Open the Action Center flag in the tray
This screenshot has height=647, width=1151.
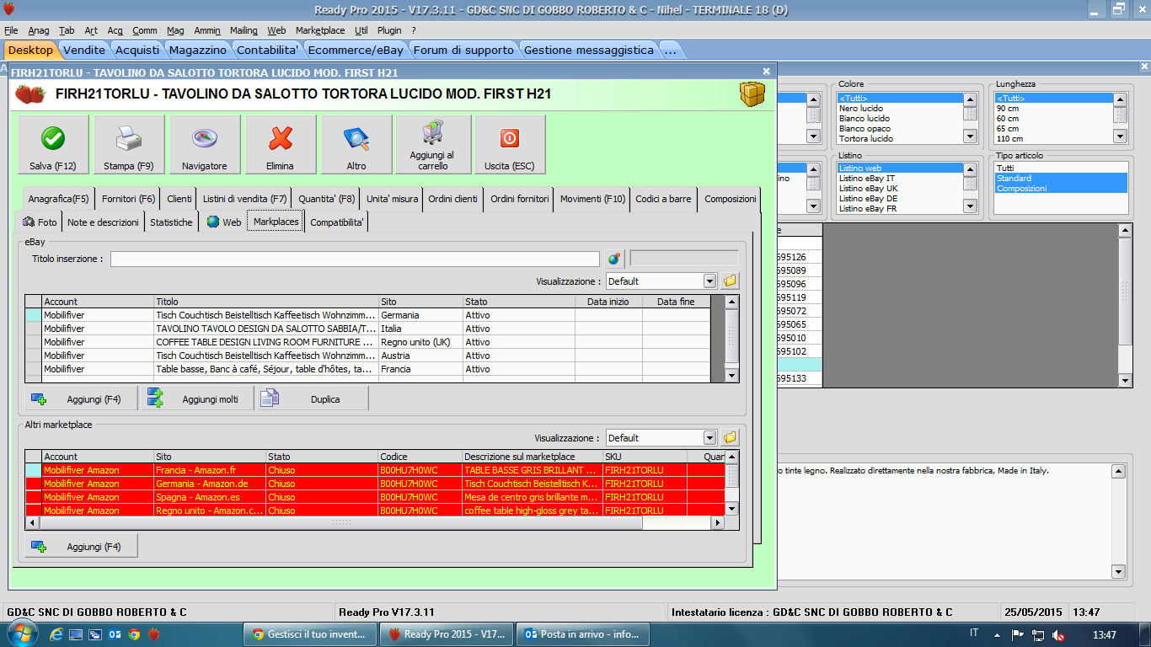(x=1018, y=634)
